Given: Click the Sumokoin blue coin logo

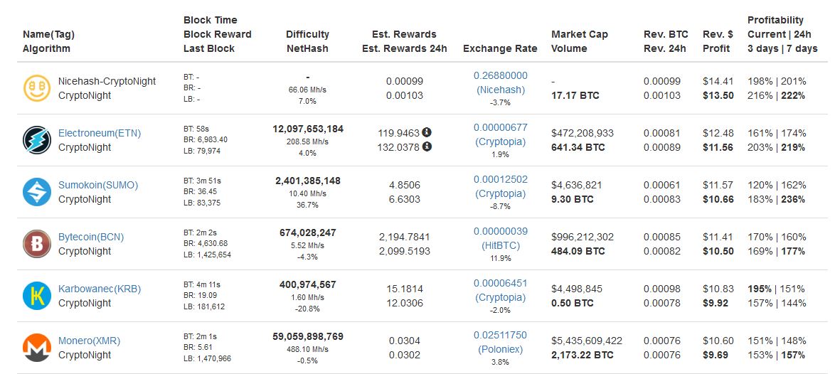Looking at the screenshot, I should (x=37, y=192).
